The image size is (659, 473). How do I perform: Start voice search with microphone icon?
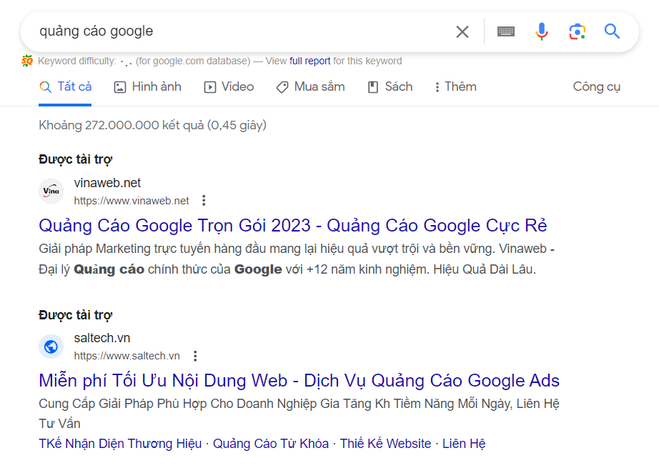click(542, 31)
